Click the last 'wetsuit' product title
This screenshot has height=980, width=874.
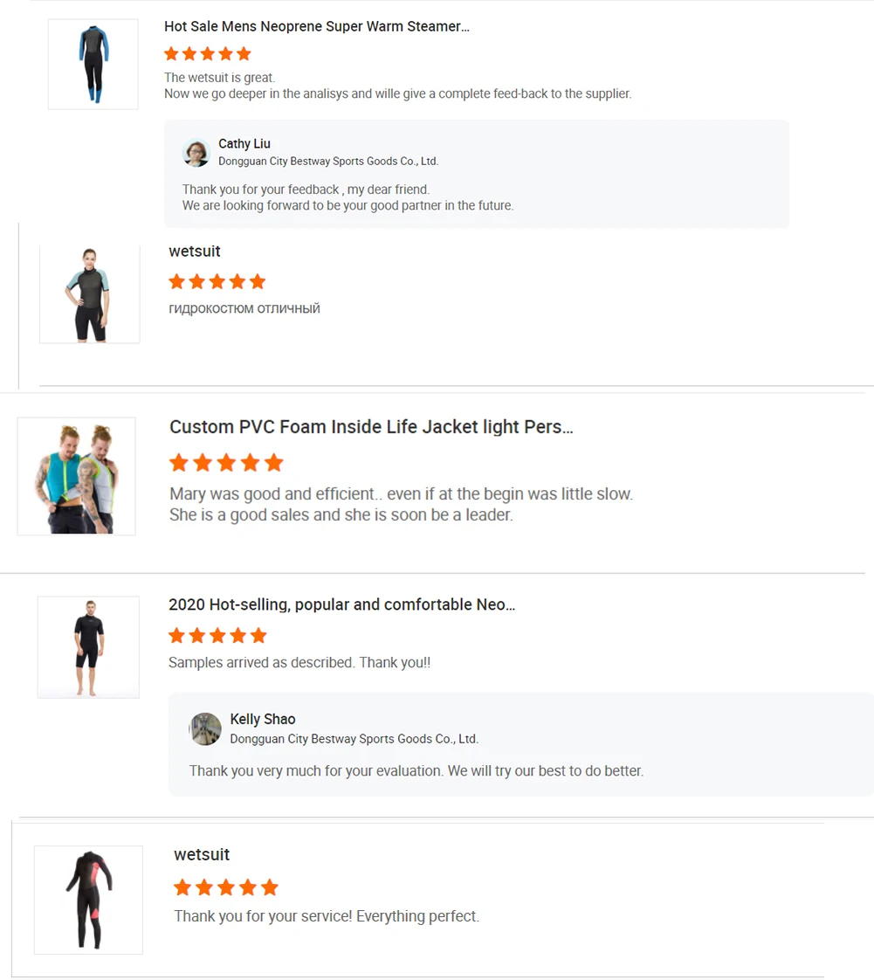pos(202,854)
